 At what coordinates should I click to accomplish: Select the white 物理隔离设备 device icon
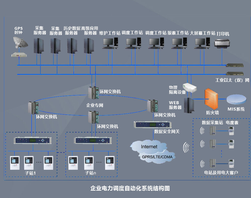pos(190,88)
